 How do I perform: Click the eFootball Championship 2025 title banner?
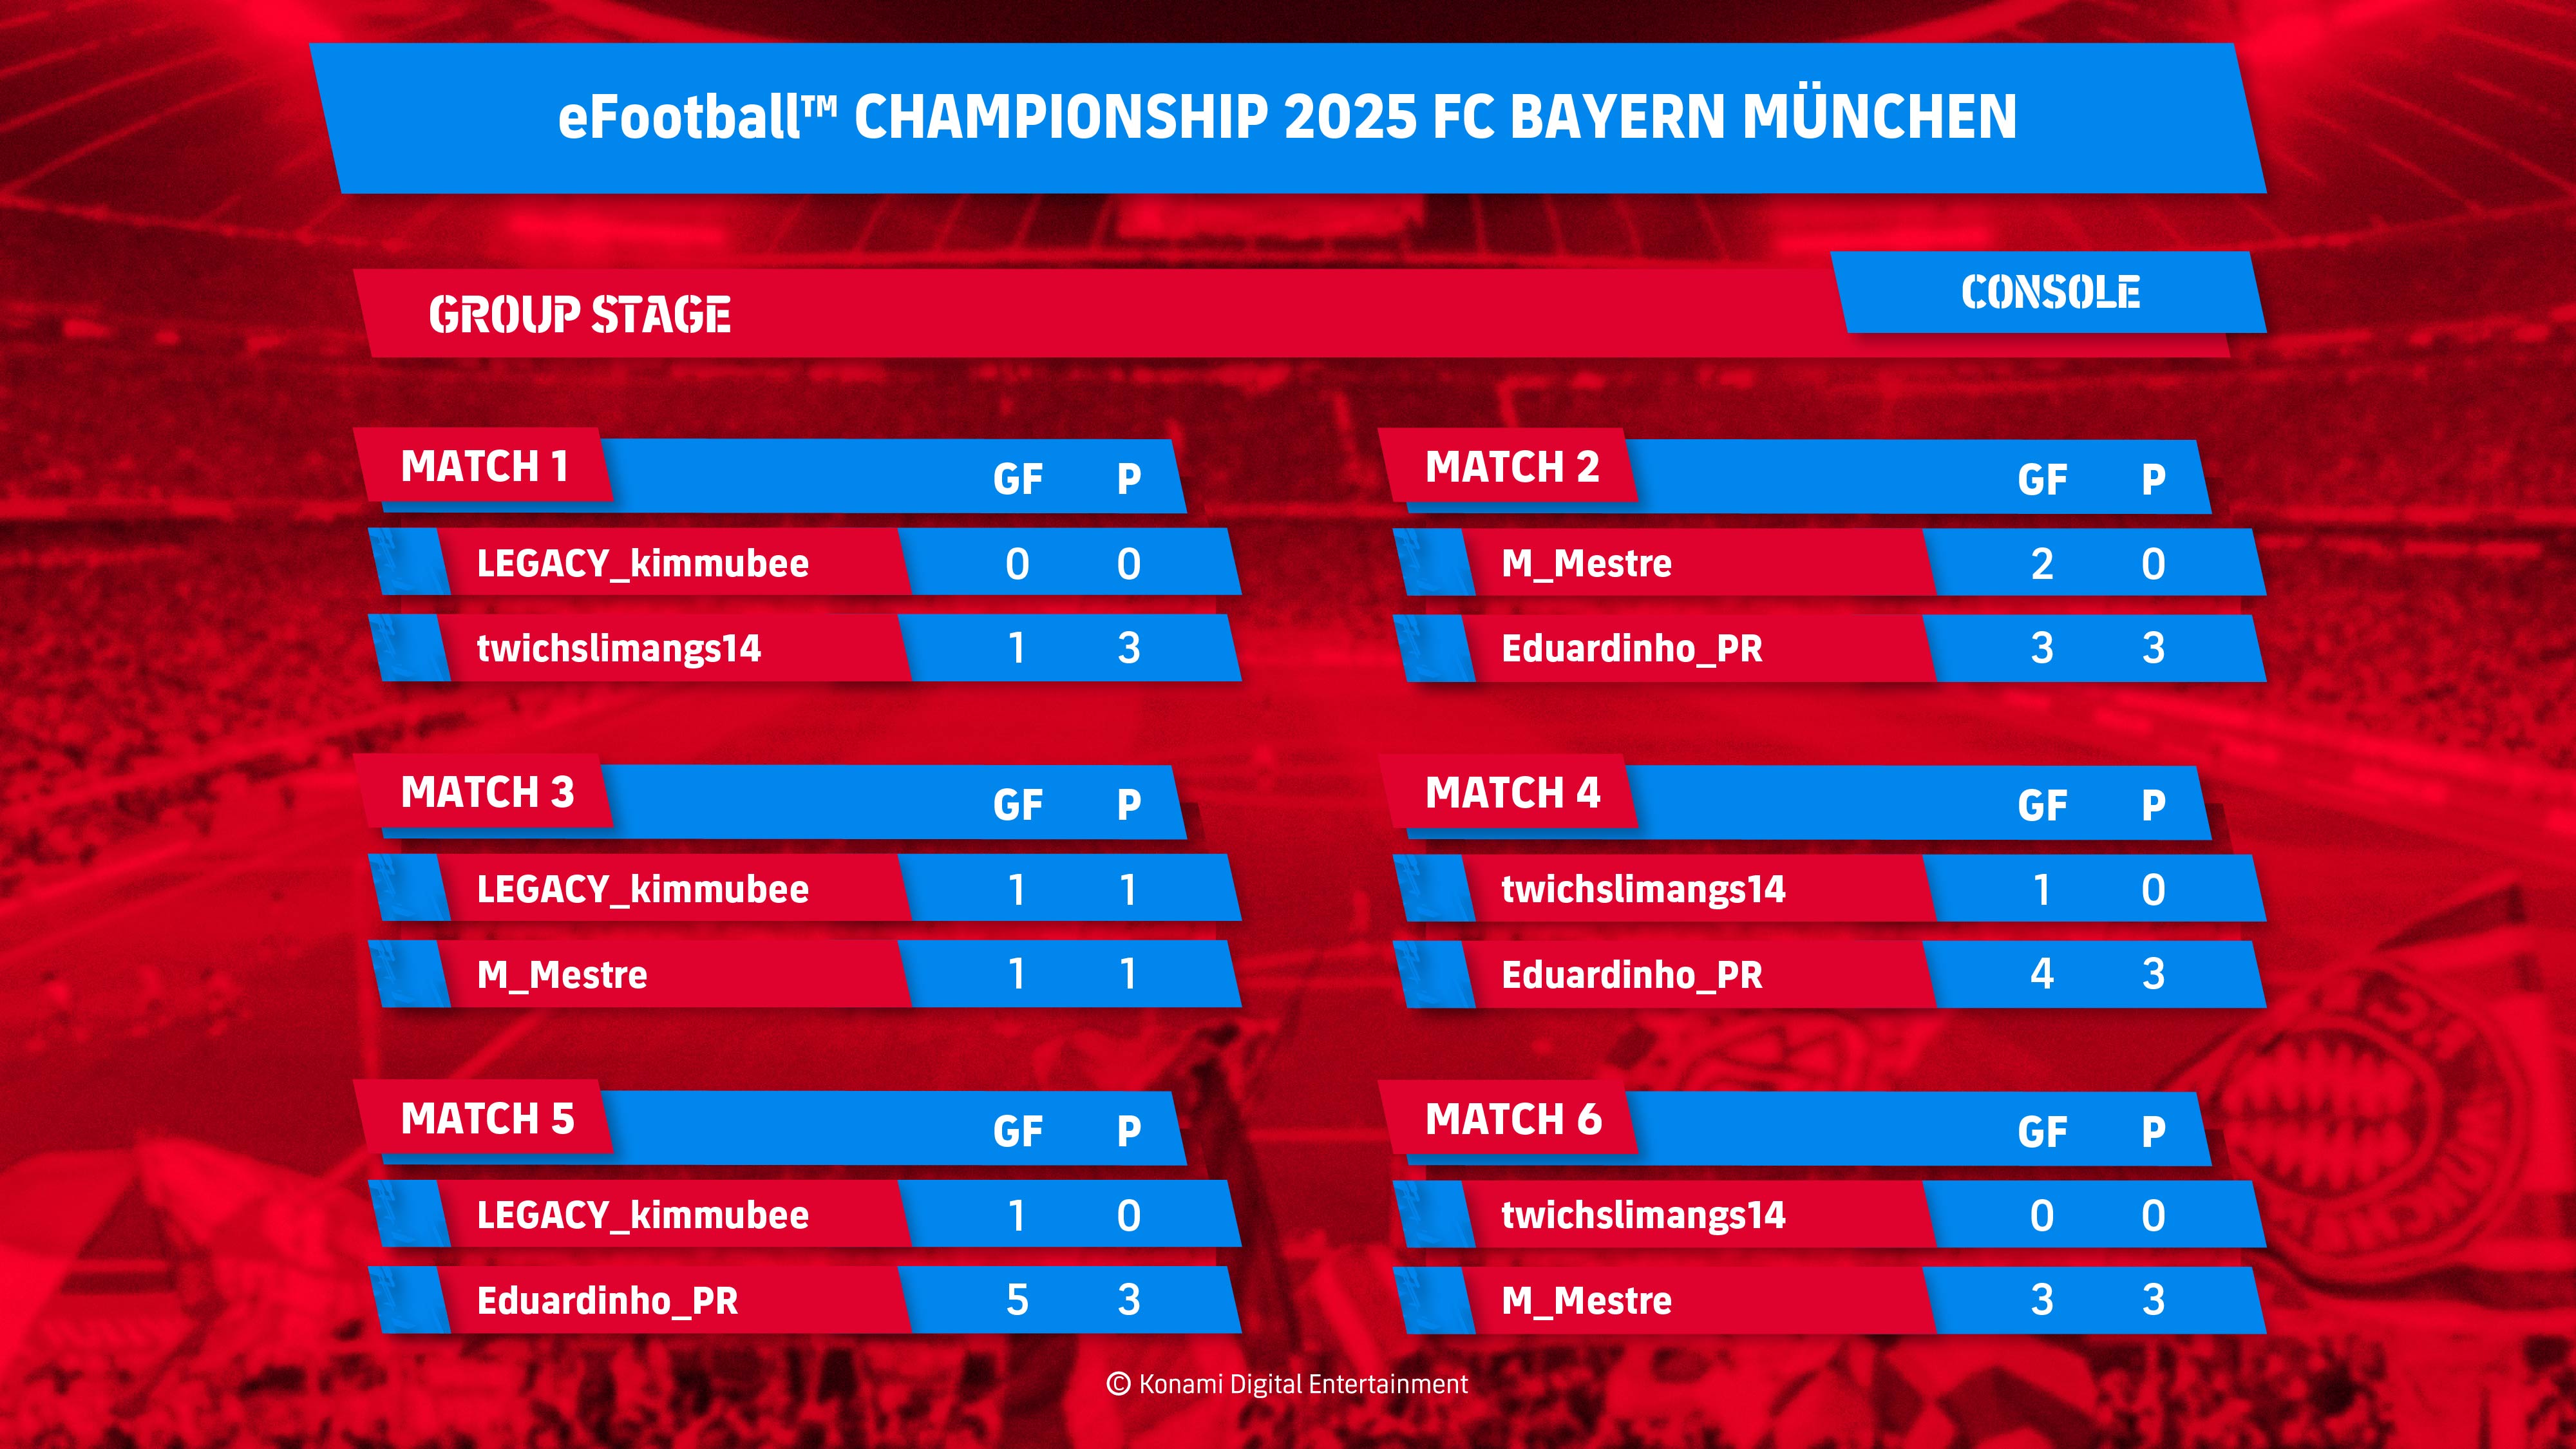(1288, 118)
